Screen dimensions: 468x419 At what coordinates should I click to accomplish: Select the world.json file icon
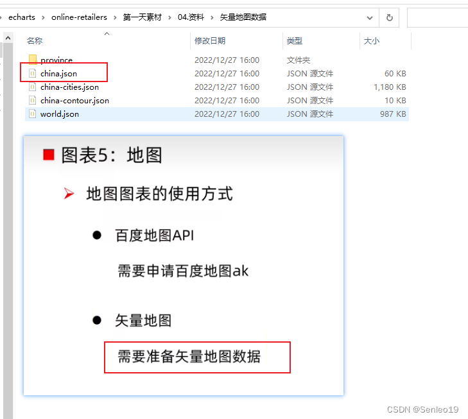(x=33, y=114)
